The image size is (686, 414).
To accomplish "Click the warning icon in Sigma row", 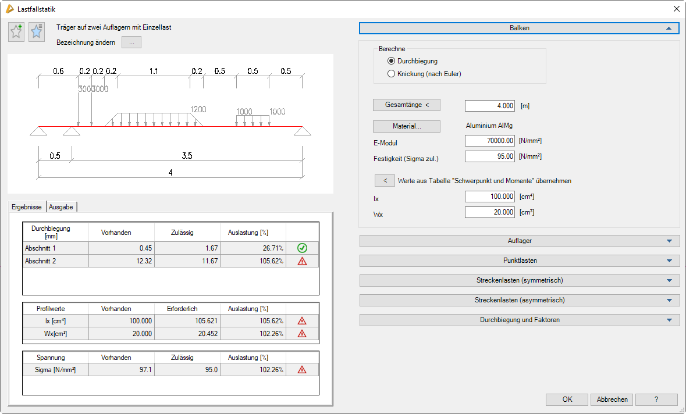I will tap(302, 369).
